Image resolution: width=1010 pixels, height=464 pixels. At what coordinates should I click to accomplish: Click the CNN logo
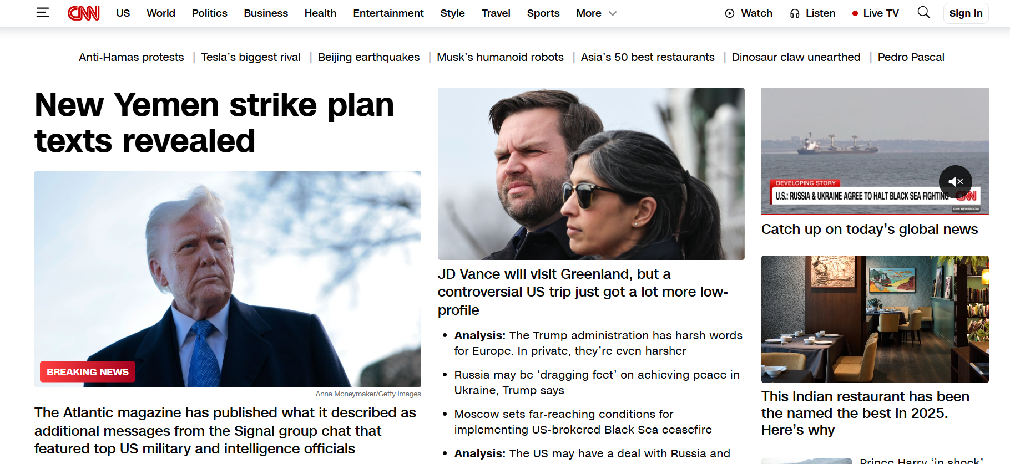point(84,13)
